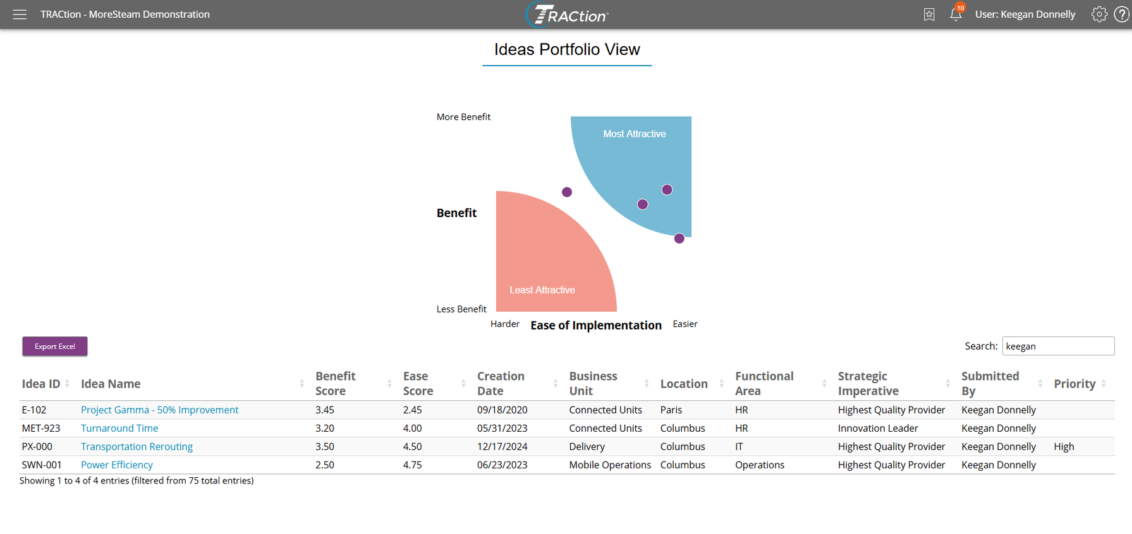The width and height of the screenshot is (1132, 534).
Task: Sort by Strategic Imperative column header
Action: 868,384
